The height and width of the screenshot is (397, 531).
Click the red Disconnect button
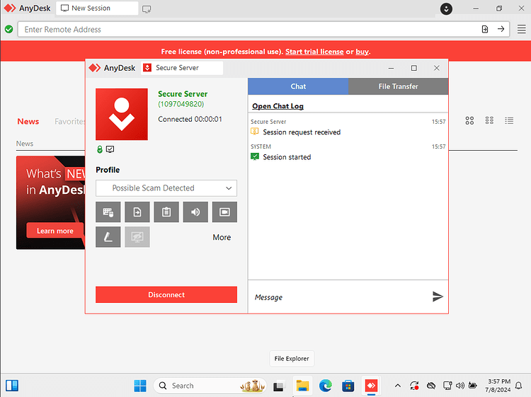coord(166,295)
